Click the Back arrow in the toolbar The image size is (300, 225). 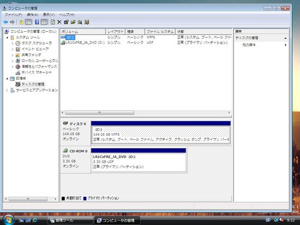5,22
